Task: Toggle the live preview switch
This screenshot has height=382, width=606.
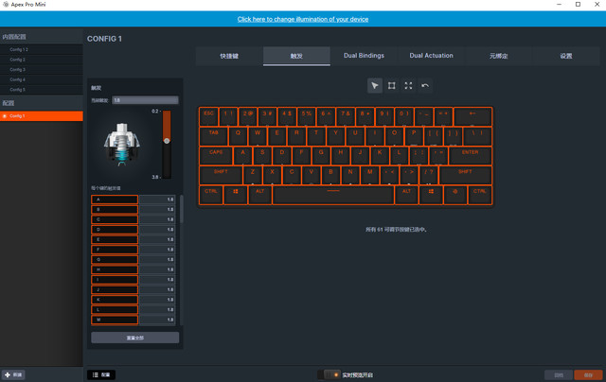Action: (x=330, y=374)
